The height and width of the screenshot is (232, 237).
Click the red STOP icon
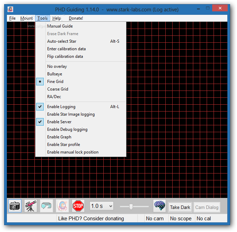[78, 206]
